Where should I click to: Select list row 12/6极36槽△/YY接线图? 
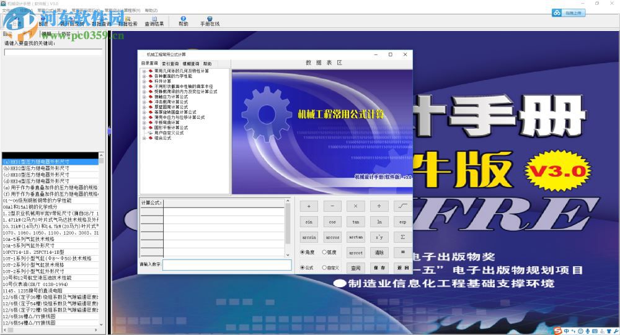[50, 316]
